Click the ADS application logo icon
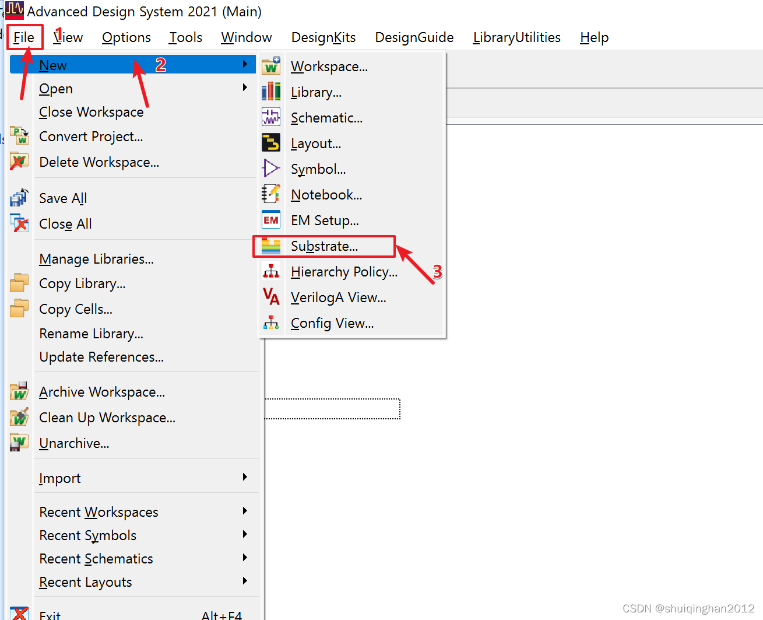This screenshot has height=620, width=763. coord(15,10)
